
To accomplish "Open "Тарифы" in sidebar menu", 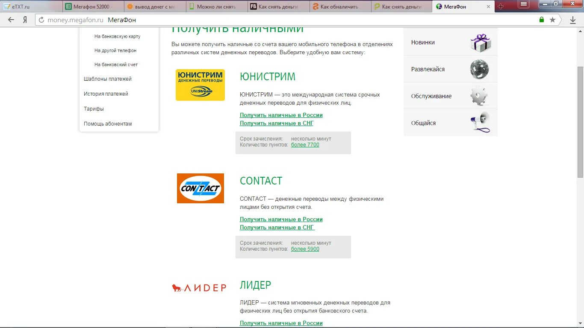I will pyautogui.click(x=94, y=109).
